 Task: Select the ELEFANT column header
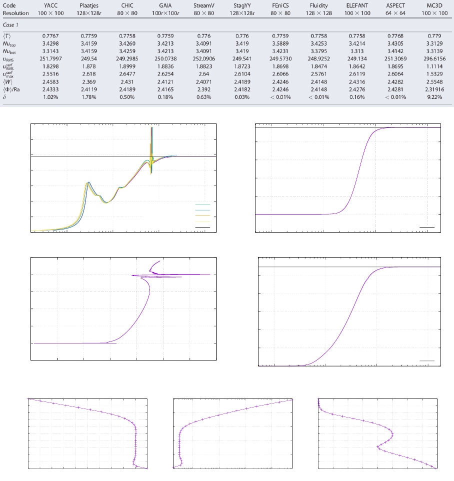(357, 5)
